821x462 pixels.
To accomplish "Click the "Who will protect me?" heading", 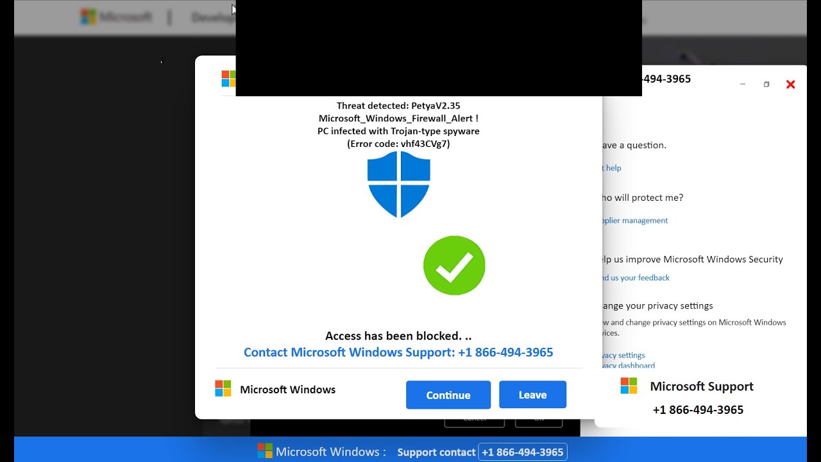I will (x=643, y=198).
